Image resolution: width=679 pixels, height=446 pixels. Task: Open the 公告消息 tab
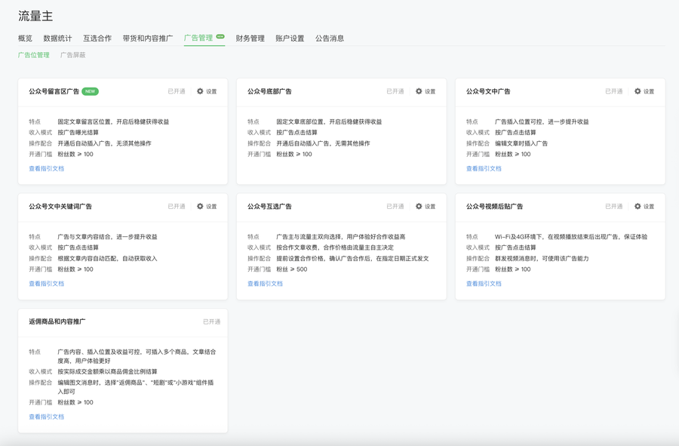pos(330,38)
